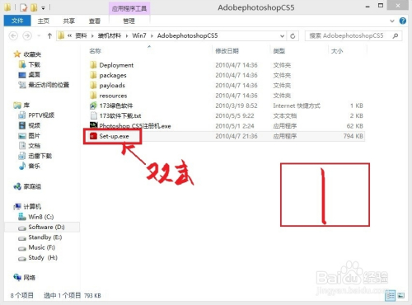Image resolution: width=412 pixels, height=305 pixels.
Task: Click the 794 KB size cell
Action: 353,136
